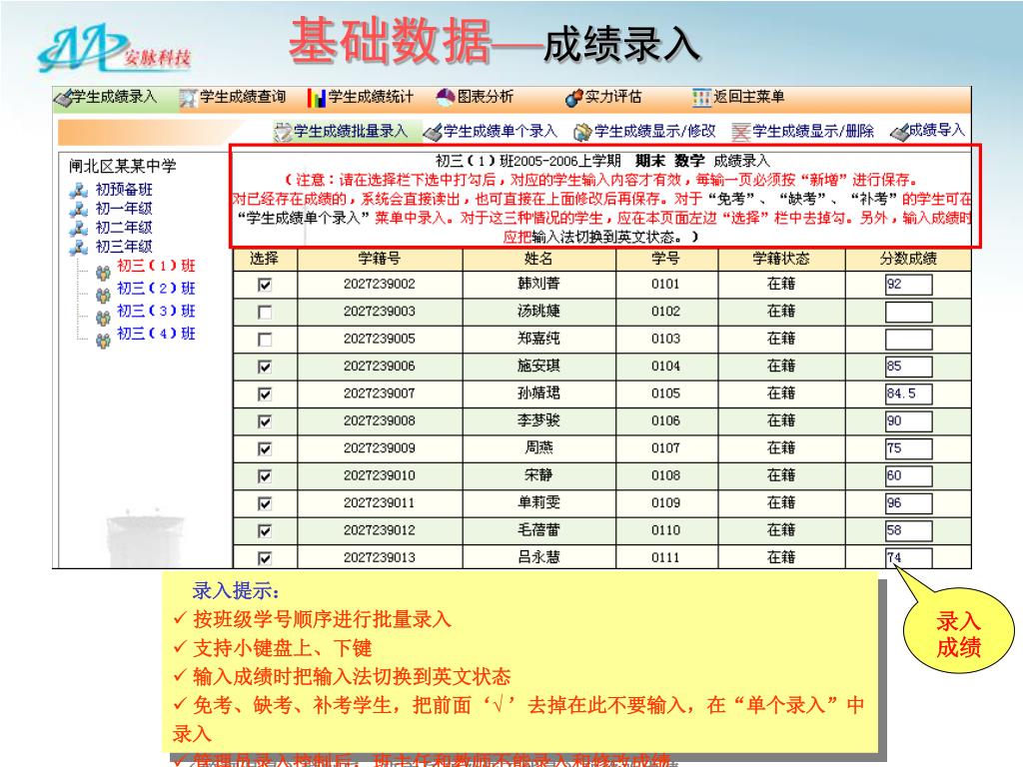Open the 学生成绩查询 menu icon

click(188, 98)
